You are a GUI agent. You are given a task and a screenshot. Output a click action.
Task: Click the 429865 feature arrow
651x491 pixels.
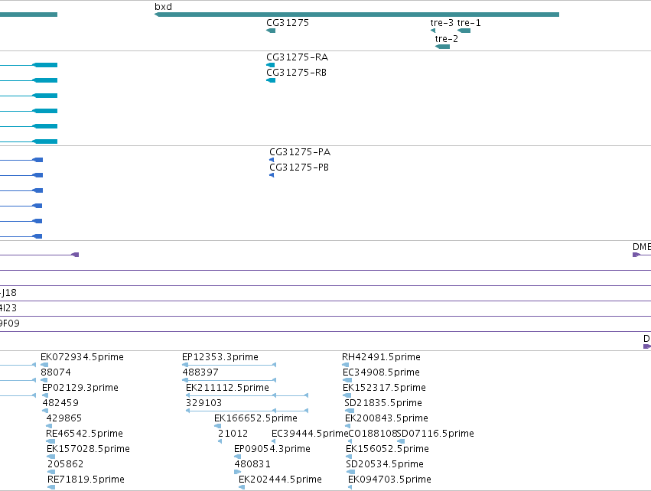click(x=49, y=426)
